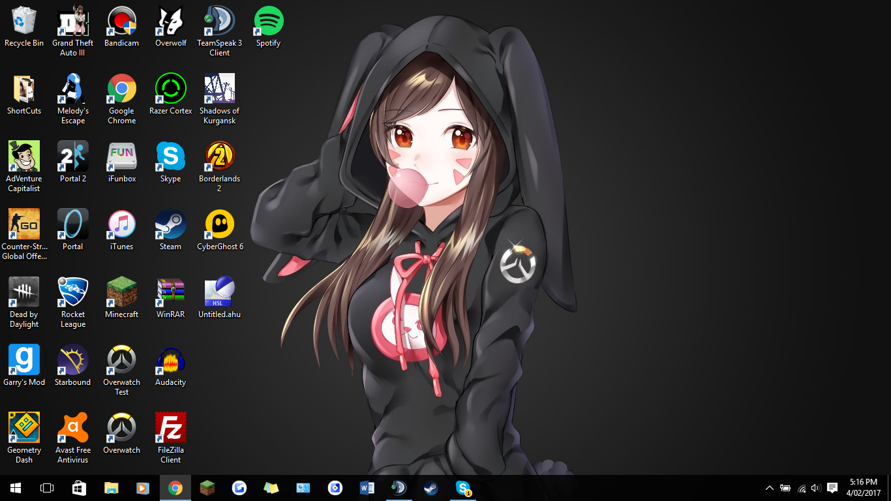Select the AdVenture Capitalist icon
The height and width of the screenshot is (501, 891).
pos(24,167)
